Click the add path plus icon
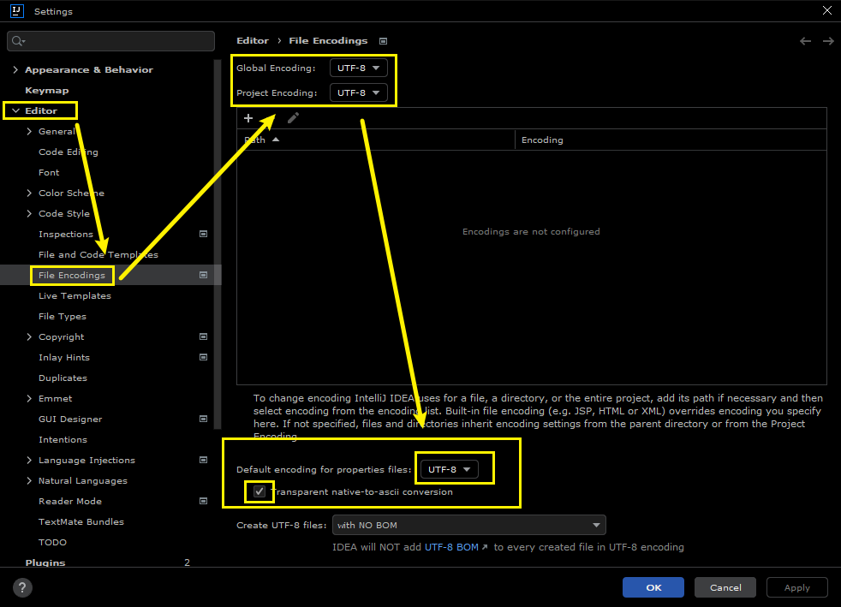This screenshot has height=607, width=841. click(x=248, y=118)
